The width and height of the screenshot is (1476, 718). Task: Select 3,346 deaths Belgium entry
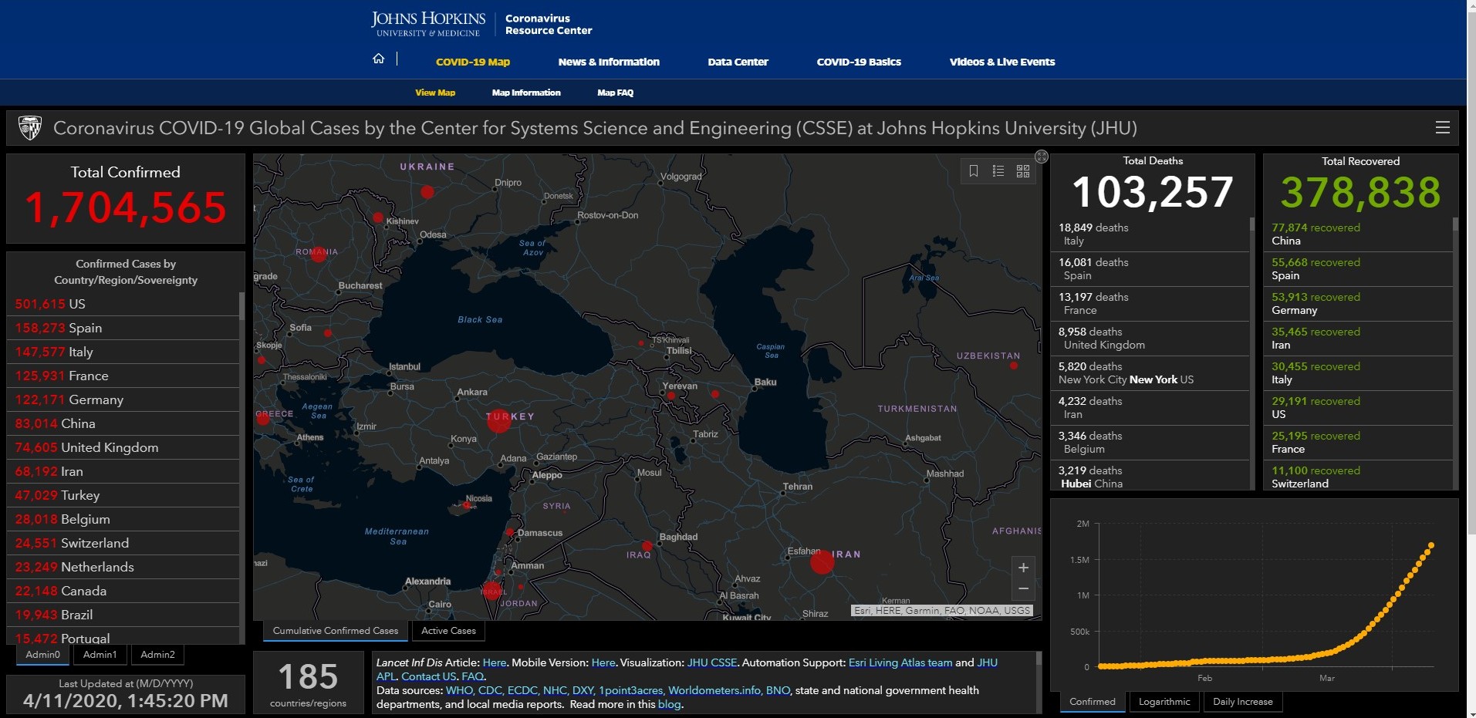coord(1150,442)
